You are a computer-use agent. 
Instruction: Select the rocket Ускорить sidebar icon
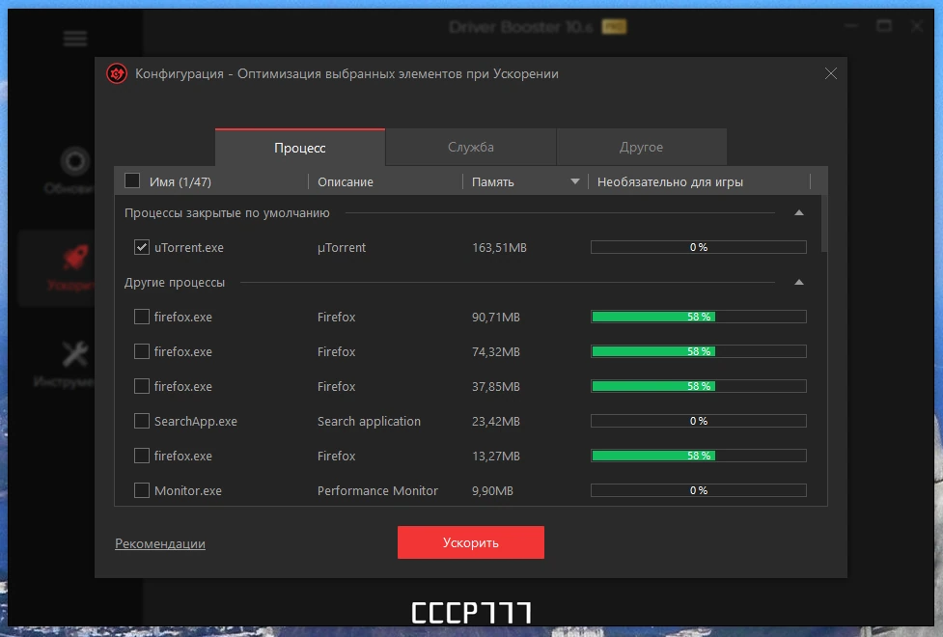pyautogui.click(x=76, y=257)
